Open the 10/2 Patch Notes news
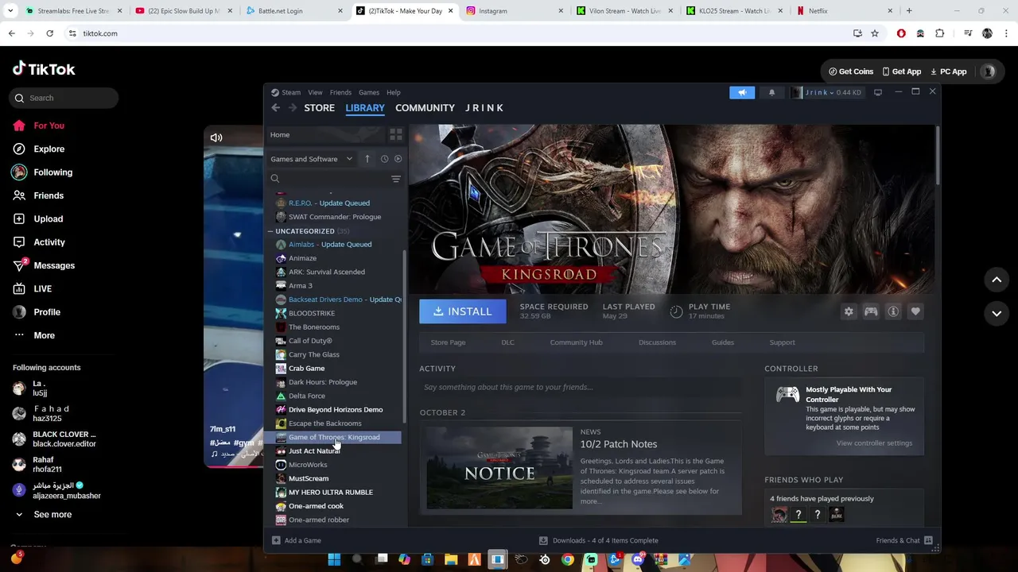 pos(618,444)
